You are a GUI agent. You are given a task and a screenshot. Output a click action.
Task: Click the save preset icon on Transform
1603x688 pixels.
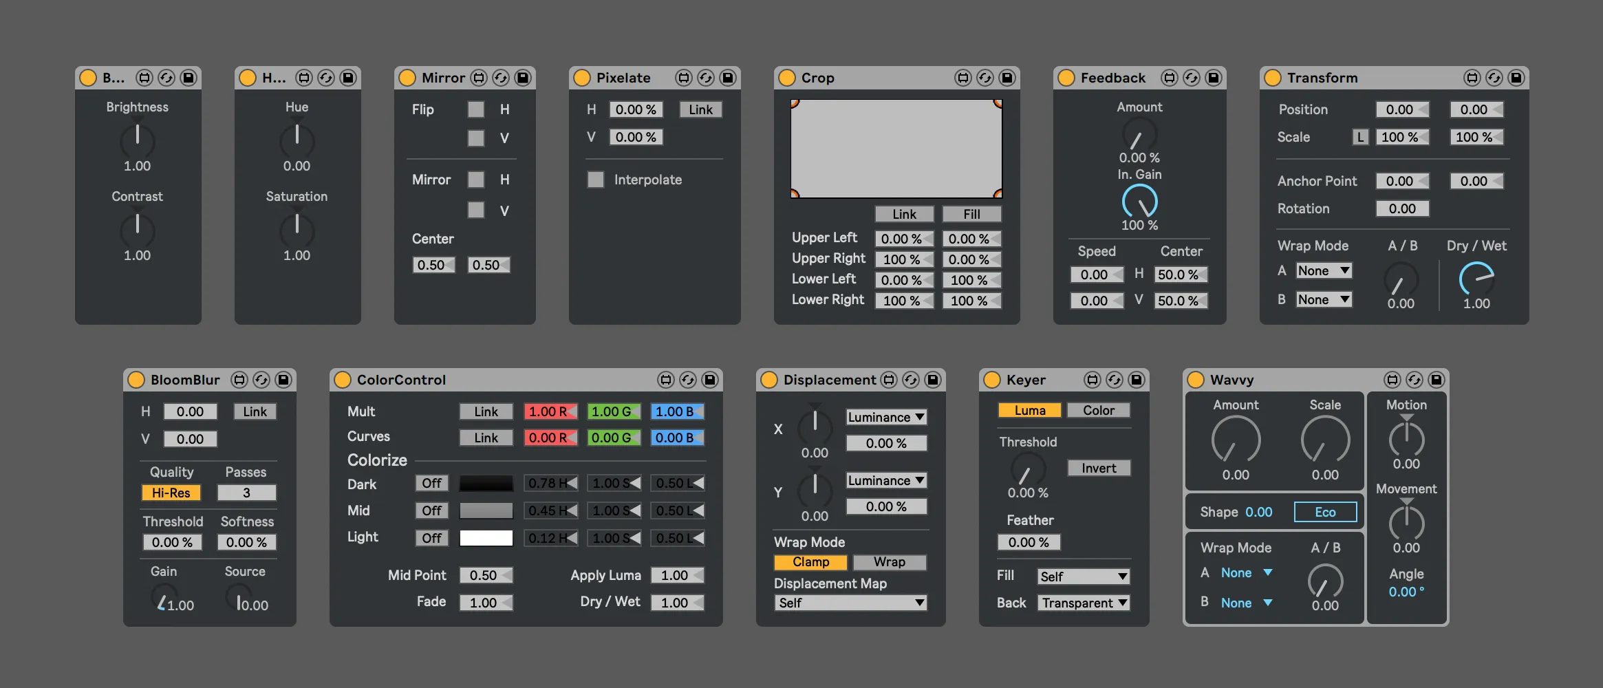pos(1516,78)
